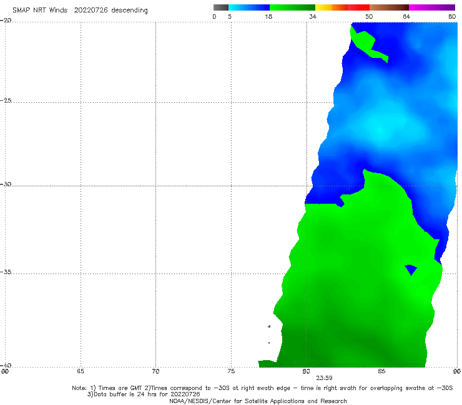Click the longitude label '75'

point(231,371)
